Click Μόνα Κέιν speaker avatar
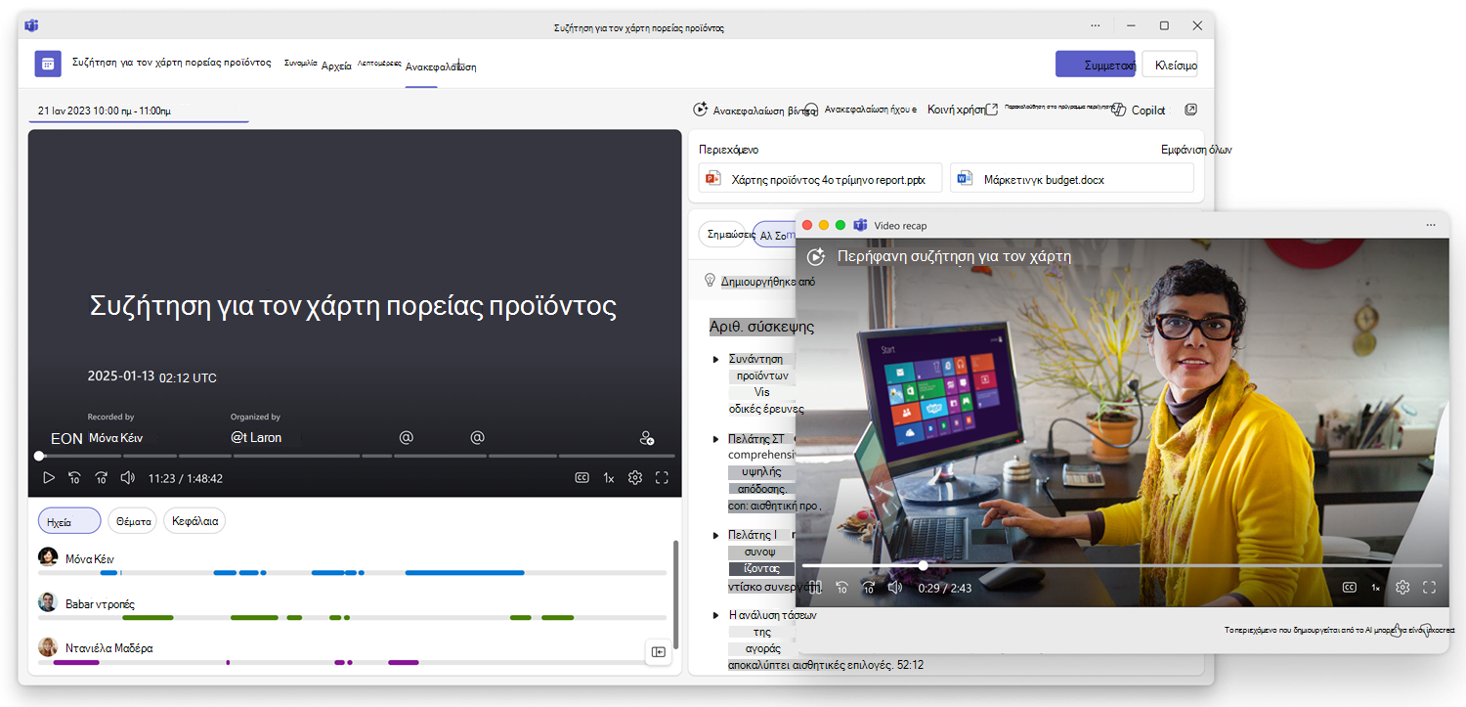The height and width of the screenshot is (707, 1466). click(48, 557)
